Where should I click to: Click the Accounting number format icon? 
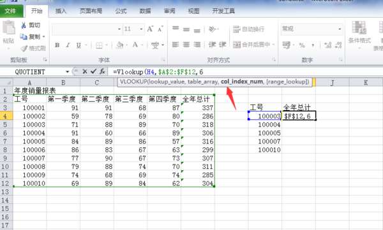tap(286, 45)
